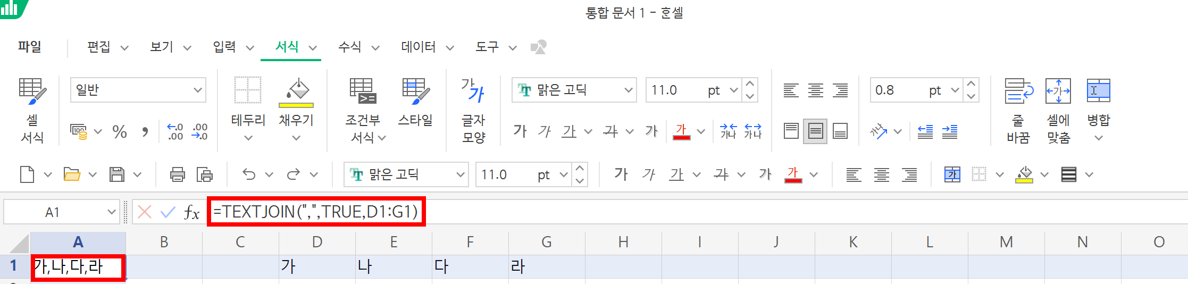Toggle align left in the ribbon
The height and width of the screenshot is (284, 1188).
click(x=791, y=90)
